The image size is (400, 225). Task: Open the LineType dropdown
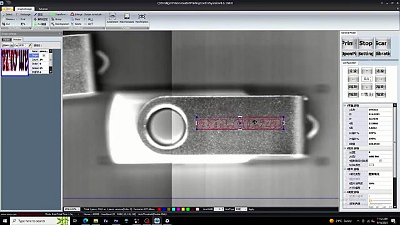point(246,209)
